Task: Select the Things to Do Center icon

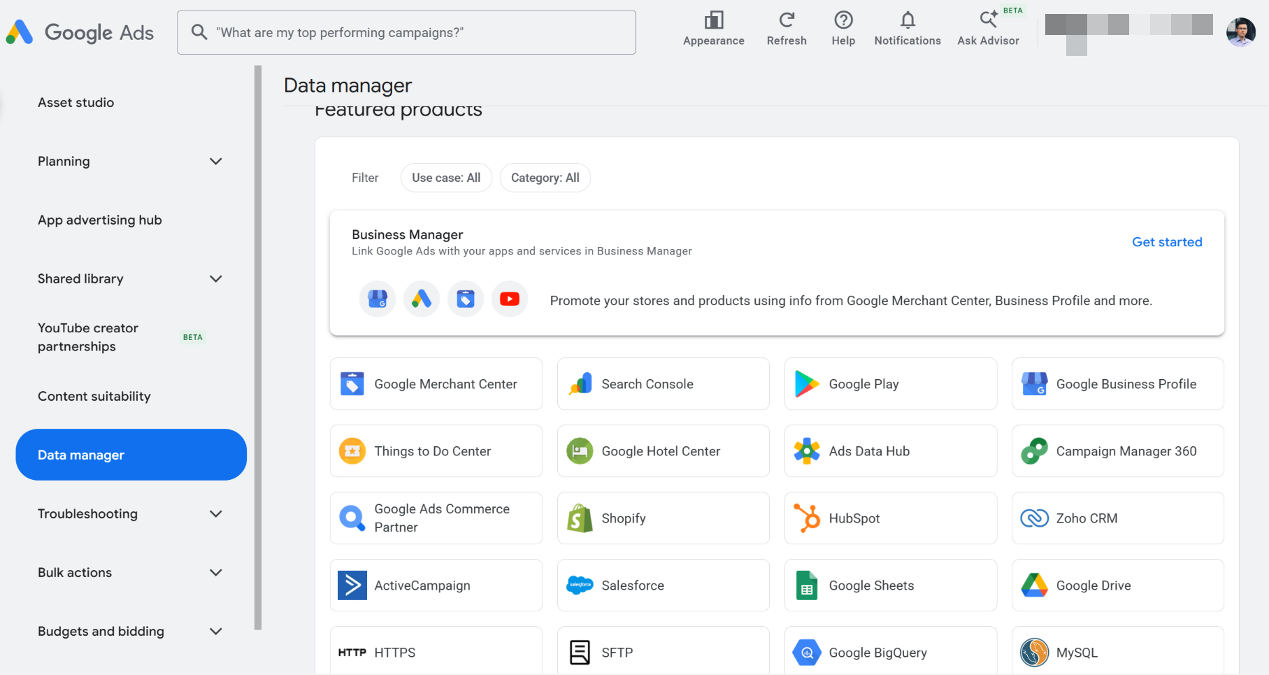Action: click(x=352, y=451)
